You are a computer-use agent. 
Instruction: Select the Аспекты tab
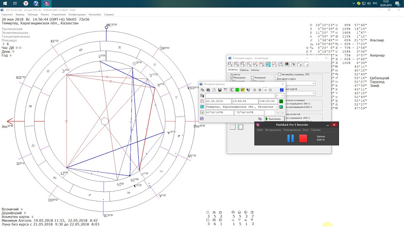click(x=233, y=70)
